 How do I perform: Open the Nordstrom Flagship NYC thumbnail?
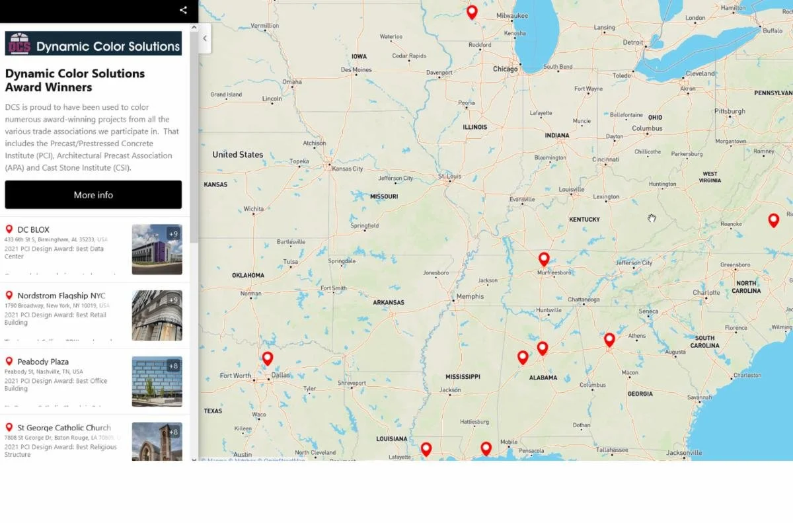pyautogui.click(x=157, y=315)
